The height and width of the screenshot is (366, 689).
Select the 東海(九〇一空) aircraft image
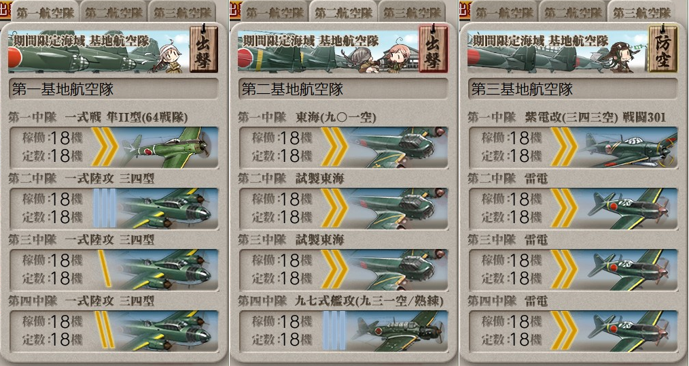pyautogui.click(x=397, y=147)
